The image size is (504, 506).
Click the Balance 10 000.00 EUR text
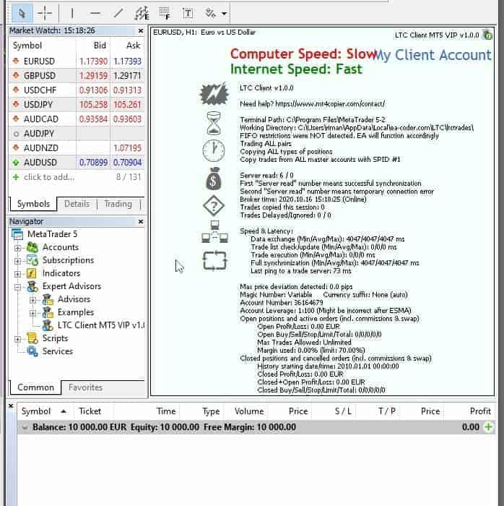point(79,427)
